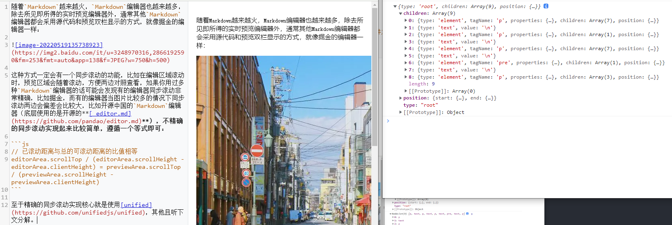Viewport: 672px width, 225px height.
Task: Expand child 1 text node entry
Action: [406, 28]
